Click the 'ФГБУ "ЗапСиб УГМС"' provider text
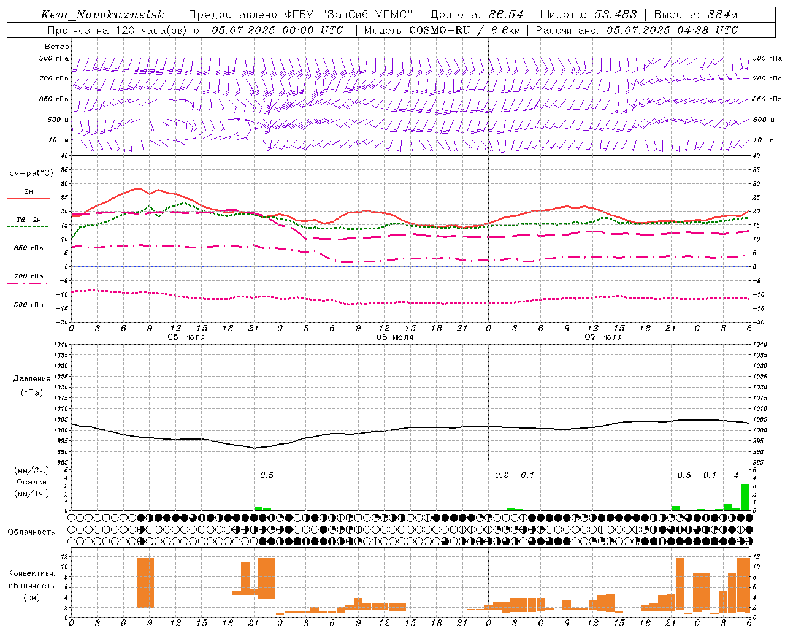 (350, 15)
